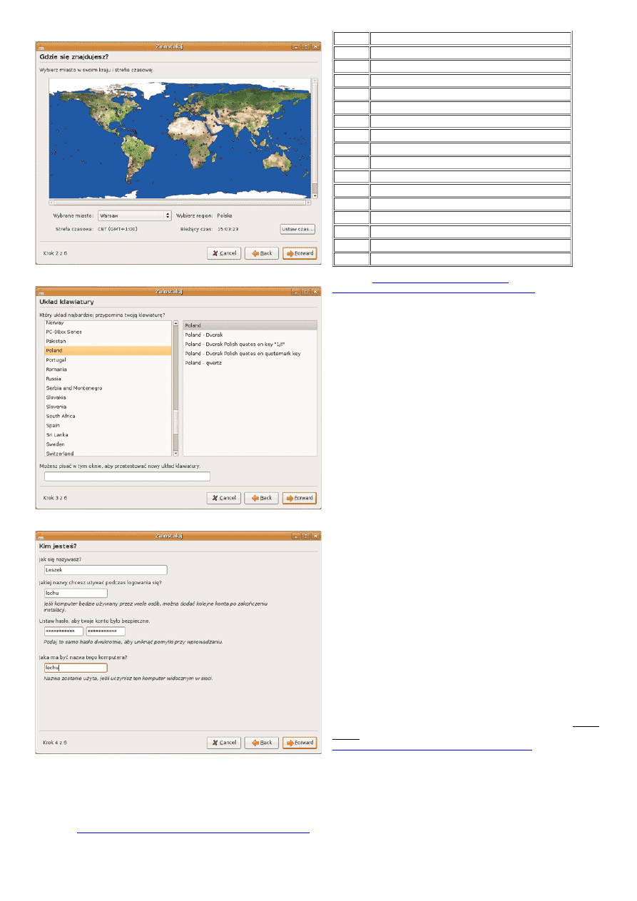Click the keyboard layout test input field

127,477
